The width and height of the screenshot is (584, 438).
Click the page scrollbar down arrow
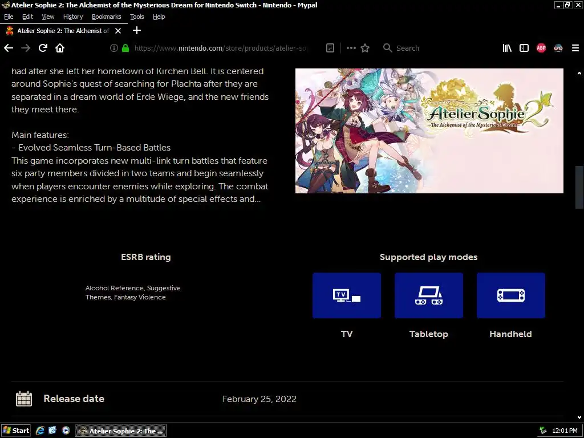click(x=579, y=417)
